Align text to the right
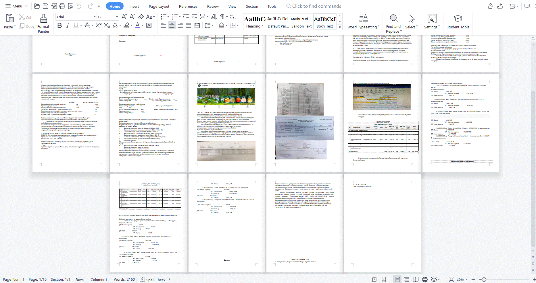Screen dimensions: 536x283 (x=180, y=26)
